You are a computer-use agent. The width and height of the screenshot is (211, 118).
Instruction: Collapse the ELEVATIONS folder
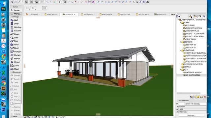click(180, 50)
